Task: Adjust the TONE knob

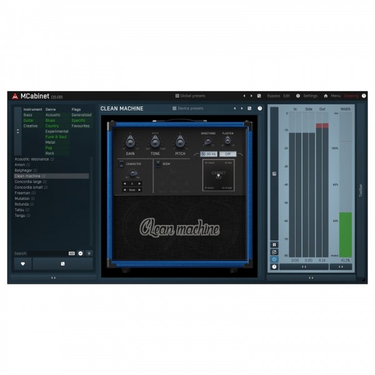Action: 155,142
